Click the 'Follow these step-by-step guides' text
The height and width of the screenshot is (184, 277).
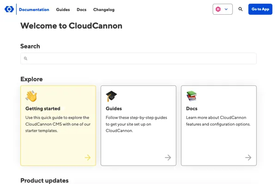(x=136, y=124)
